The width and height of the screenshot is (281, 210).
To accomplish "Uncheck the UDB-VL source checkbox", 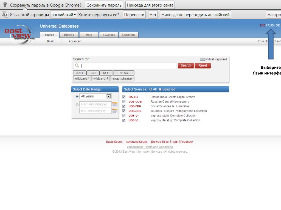I will tap(124, 120).
